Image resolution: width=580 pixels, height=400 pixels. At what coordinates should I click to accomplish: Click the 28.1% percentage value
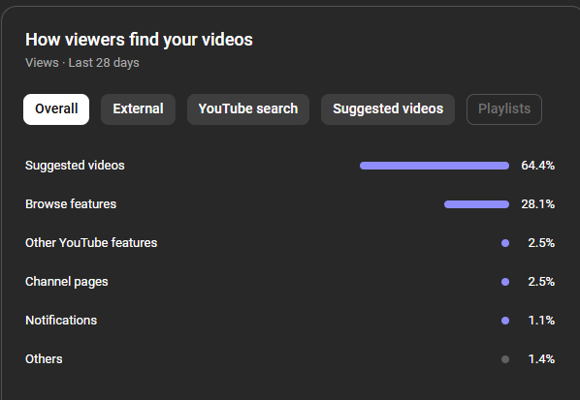[x=538, y=204]
